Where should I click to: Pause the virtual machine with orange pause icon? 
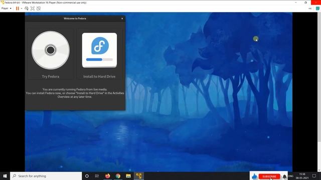(18, 8)
